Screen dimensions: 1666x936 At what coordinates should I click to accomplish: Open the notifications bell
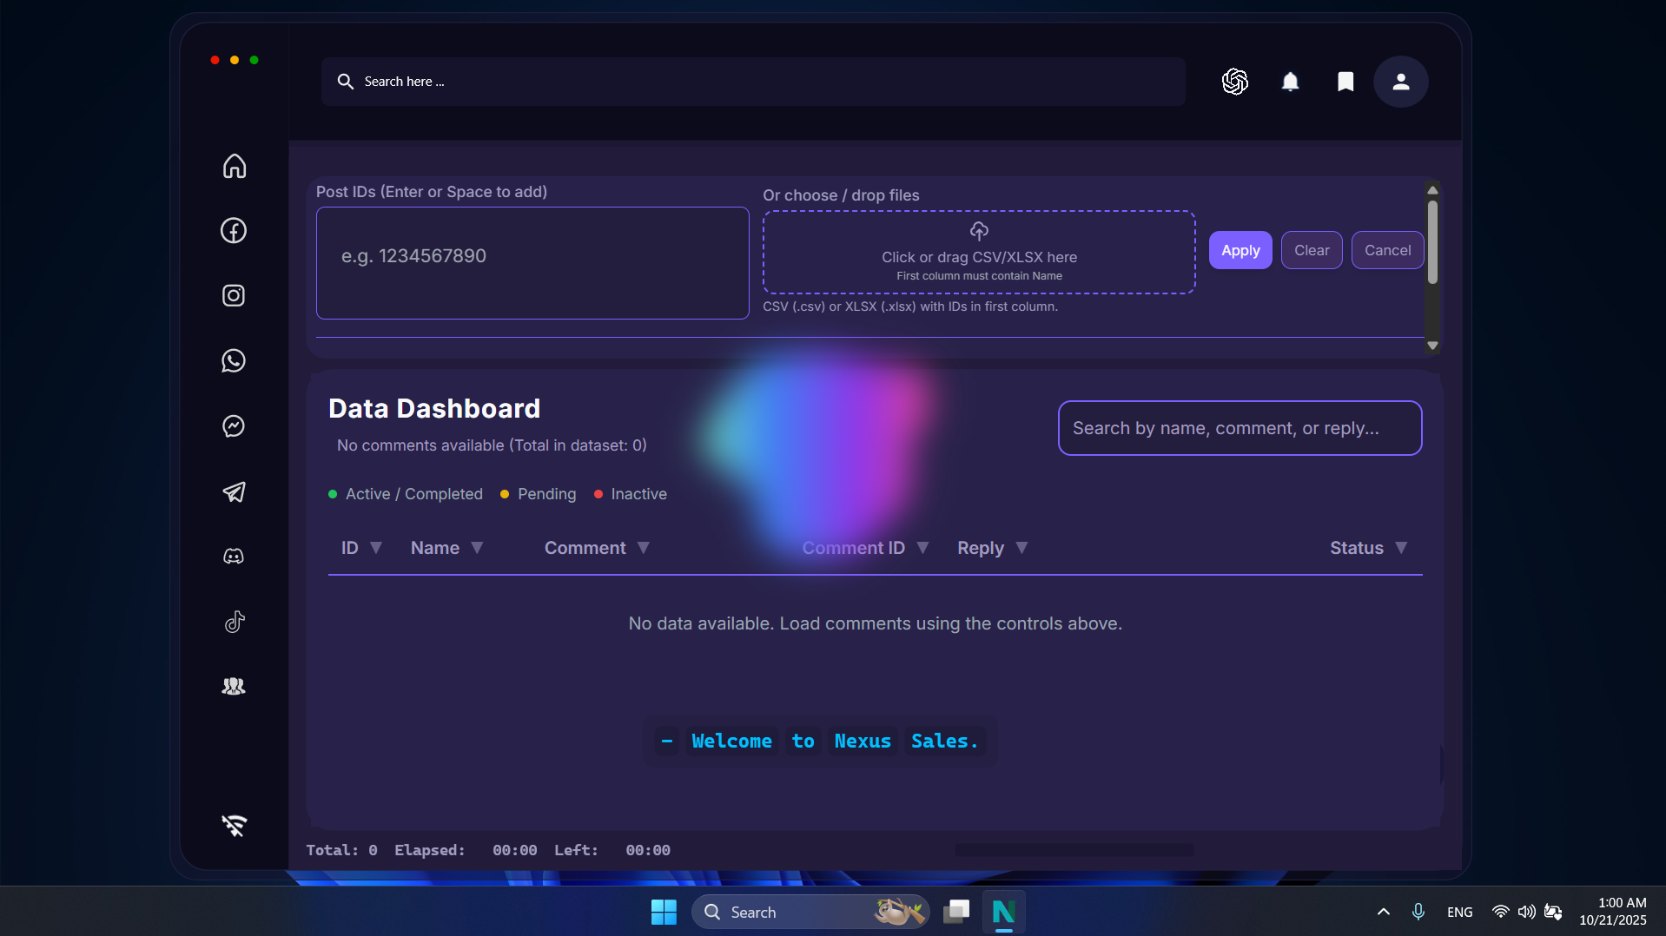tap(1290, 81)
